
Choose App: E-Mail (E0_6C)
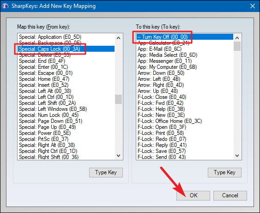[x=185, y=49]
